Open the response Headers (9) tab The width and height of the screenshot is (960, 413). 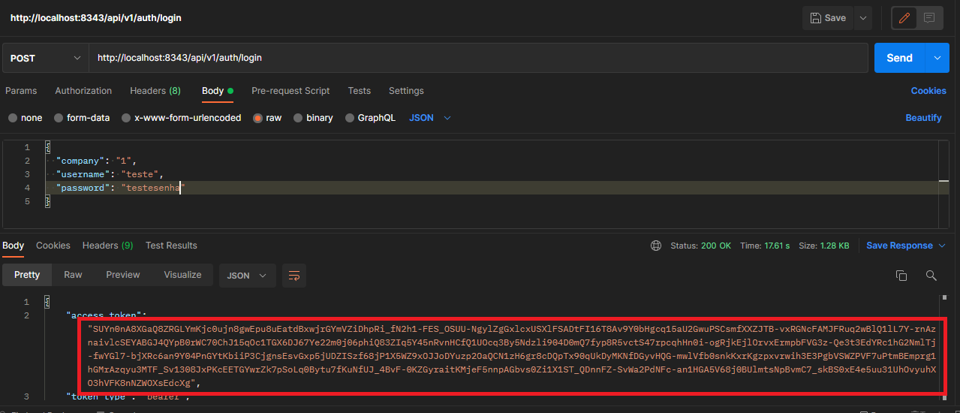point(107,246)
